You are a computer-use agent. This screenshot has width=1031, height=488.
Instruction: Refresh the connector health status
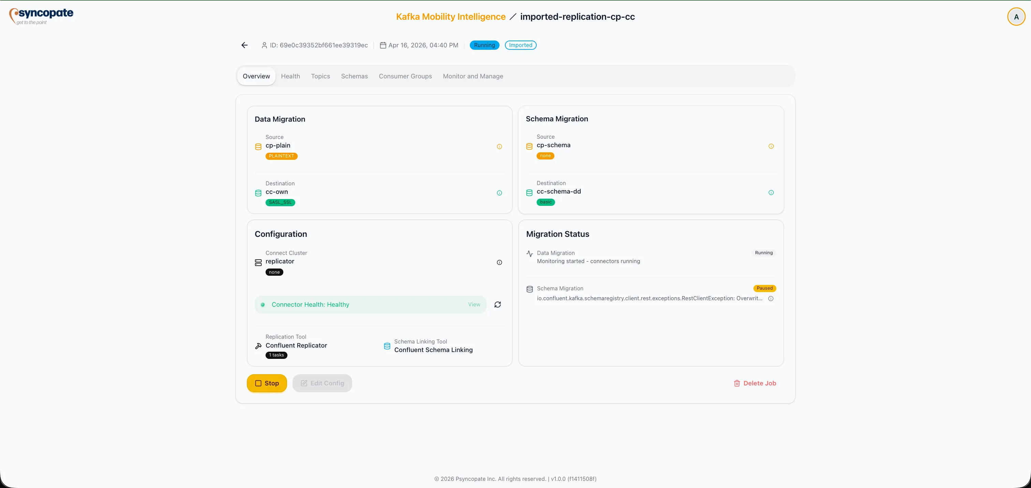click(497, 304)
